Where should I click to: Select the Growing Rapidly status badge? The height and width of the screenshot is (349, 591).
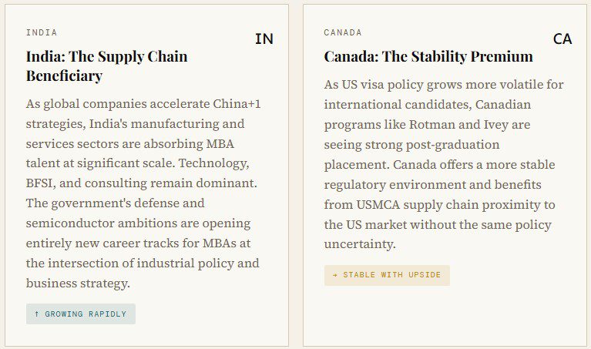pyautogui.click(x=81, y=314)
